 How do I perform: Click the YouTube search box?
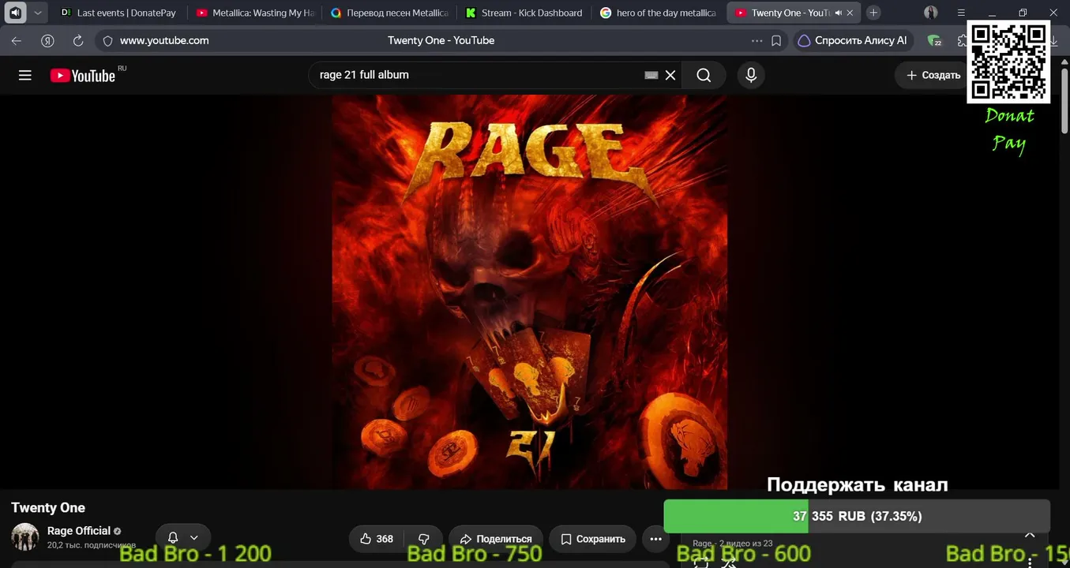[x=478, y=75]
